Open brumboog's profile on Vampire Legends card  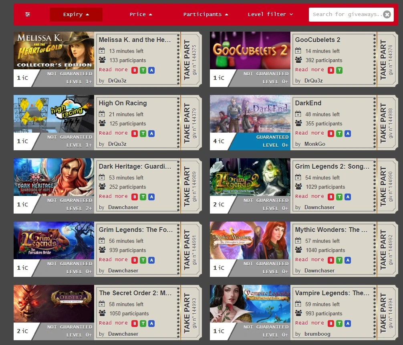[x=317, y=334]
